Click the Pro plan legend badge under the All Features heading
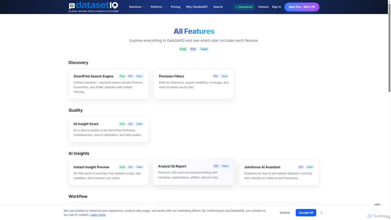391x220 pixels. (193, 49)
